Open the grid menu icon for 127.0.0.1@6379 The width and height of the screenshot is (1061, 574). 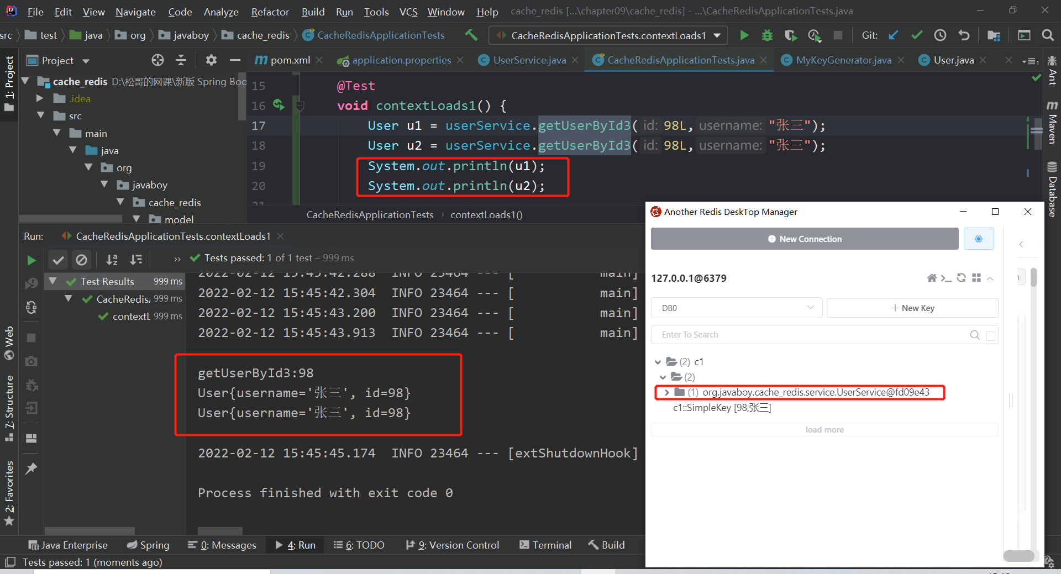[976, 278]
